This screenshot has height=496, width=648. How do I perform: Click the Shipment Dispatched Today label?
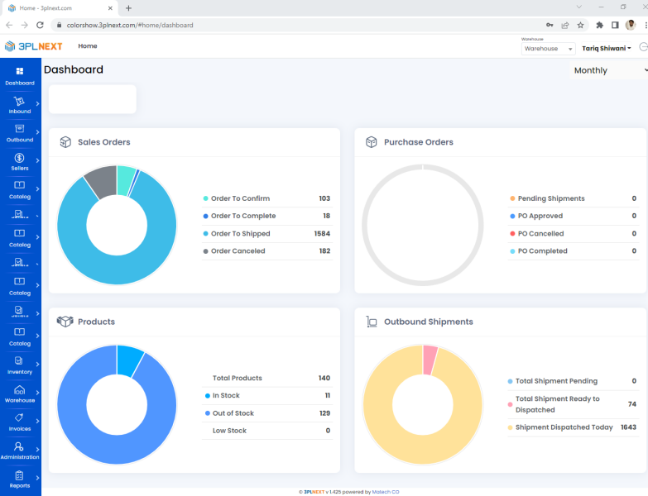point(564,427)
